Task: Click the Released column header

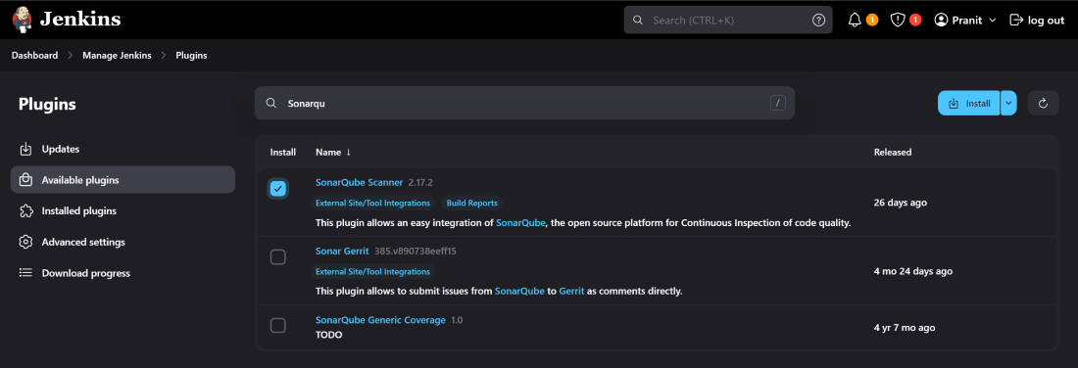Action: coord(893,153)
